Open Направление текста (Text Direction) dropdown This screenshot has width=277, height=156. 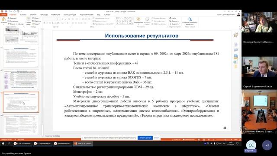tap(101, 18)
